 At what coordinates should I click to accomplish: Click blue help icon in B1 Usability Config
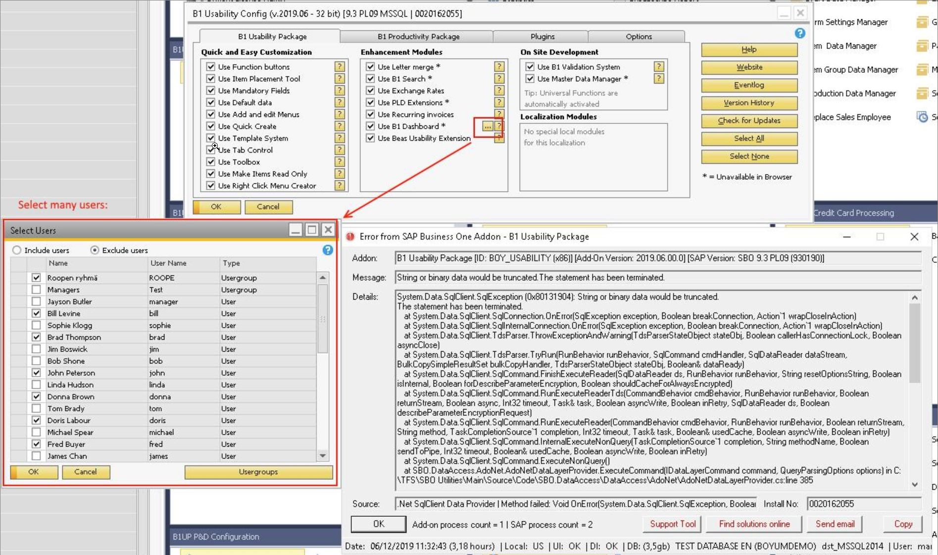[x=800, y=33]
